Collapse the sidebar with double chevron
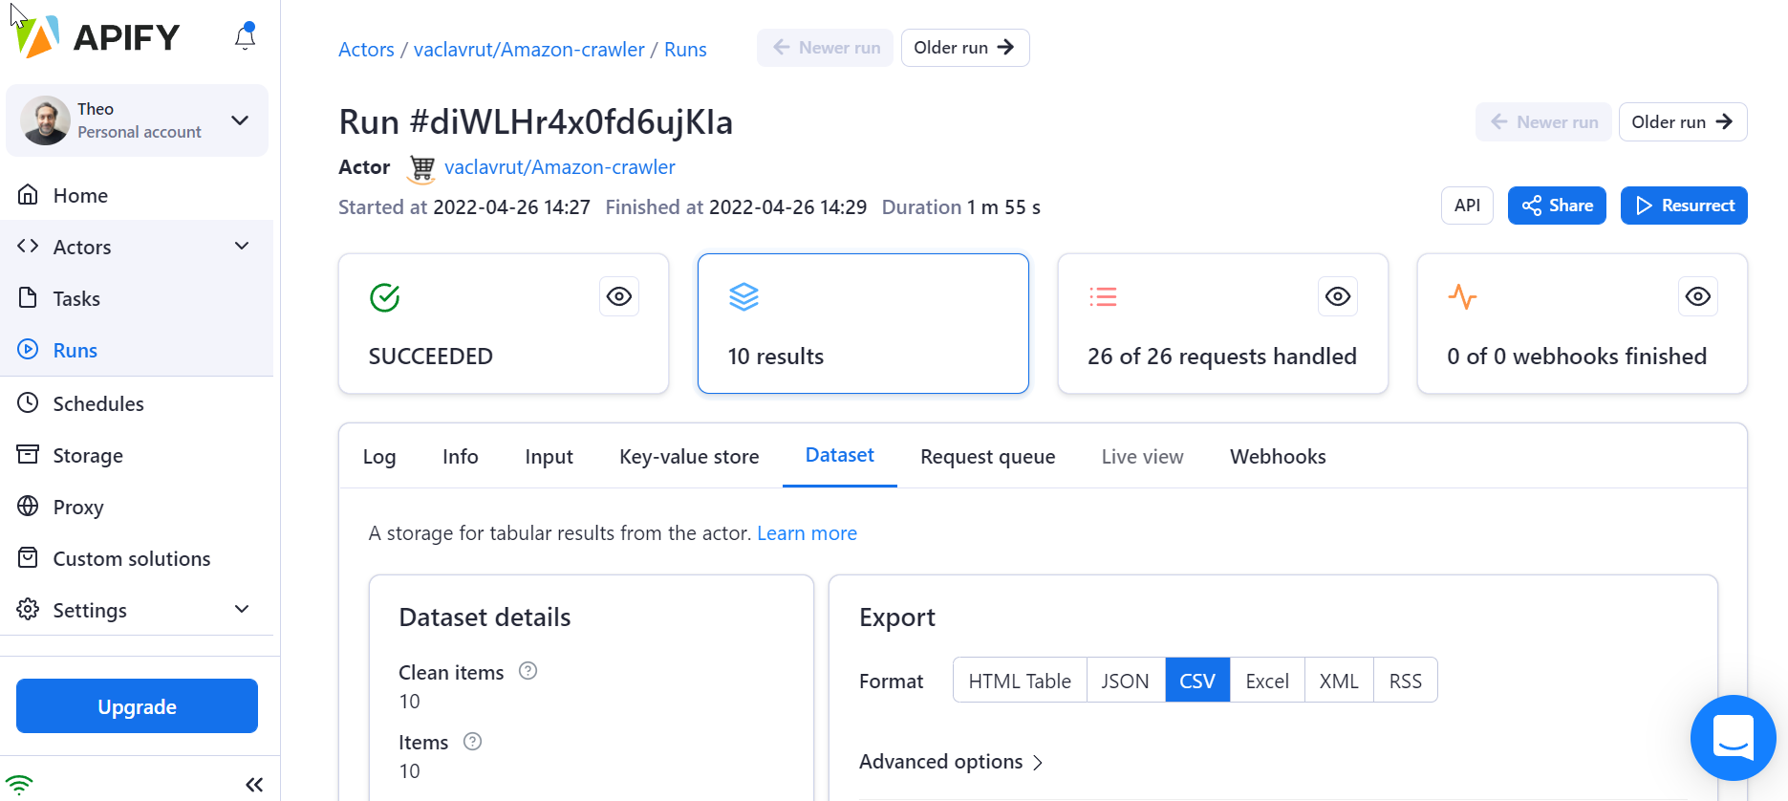This screenshot has width=1788, height=801. click(x=253, y=785)
